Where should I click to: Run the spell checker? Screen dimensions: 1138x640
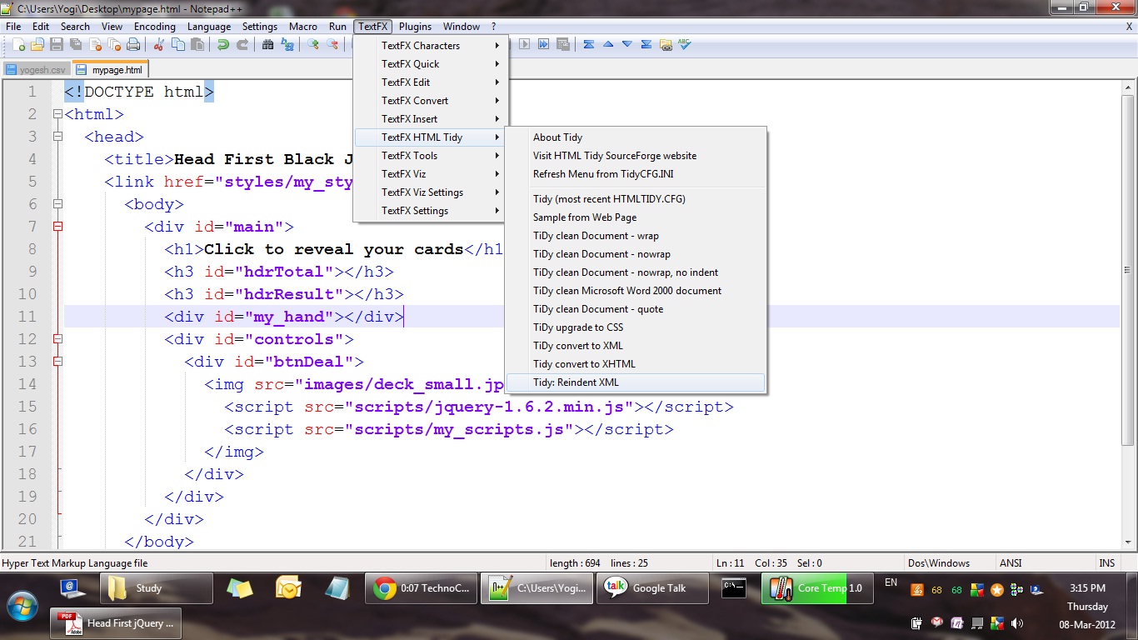[x=684, y=46]
